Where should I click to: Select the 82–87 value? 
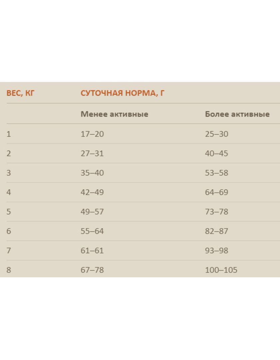point(216,231)
